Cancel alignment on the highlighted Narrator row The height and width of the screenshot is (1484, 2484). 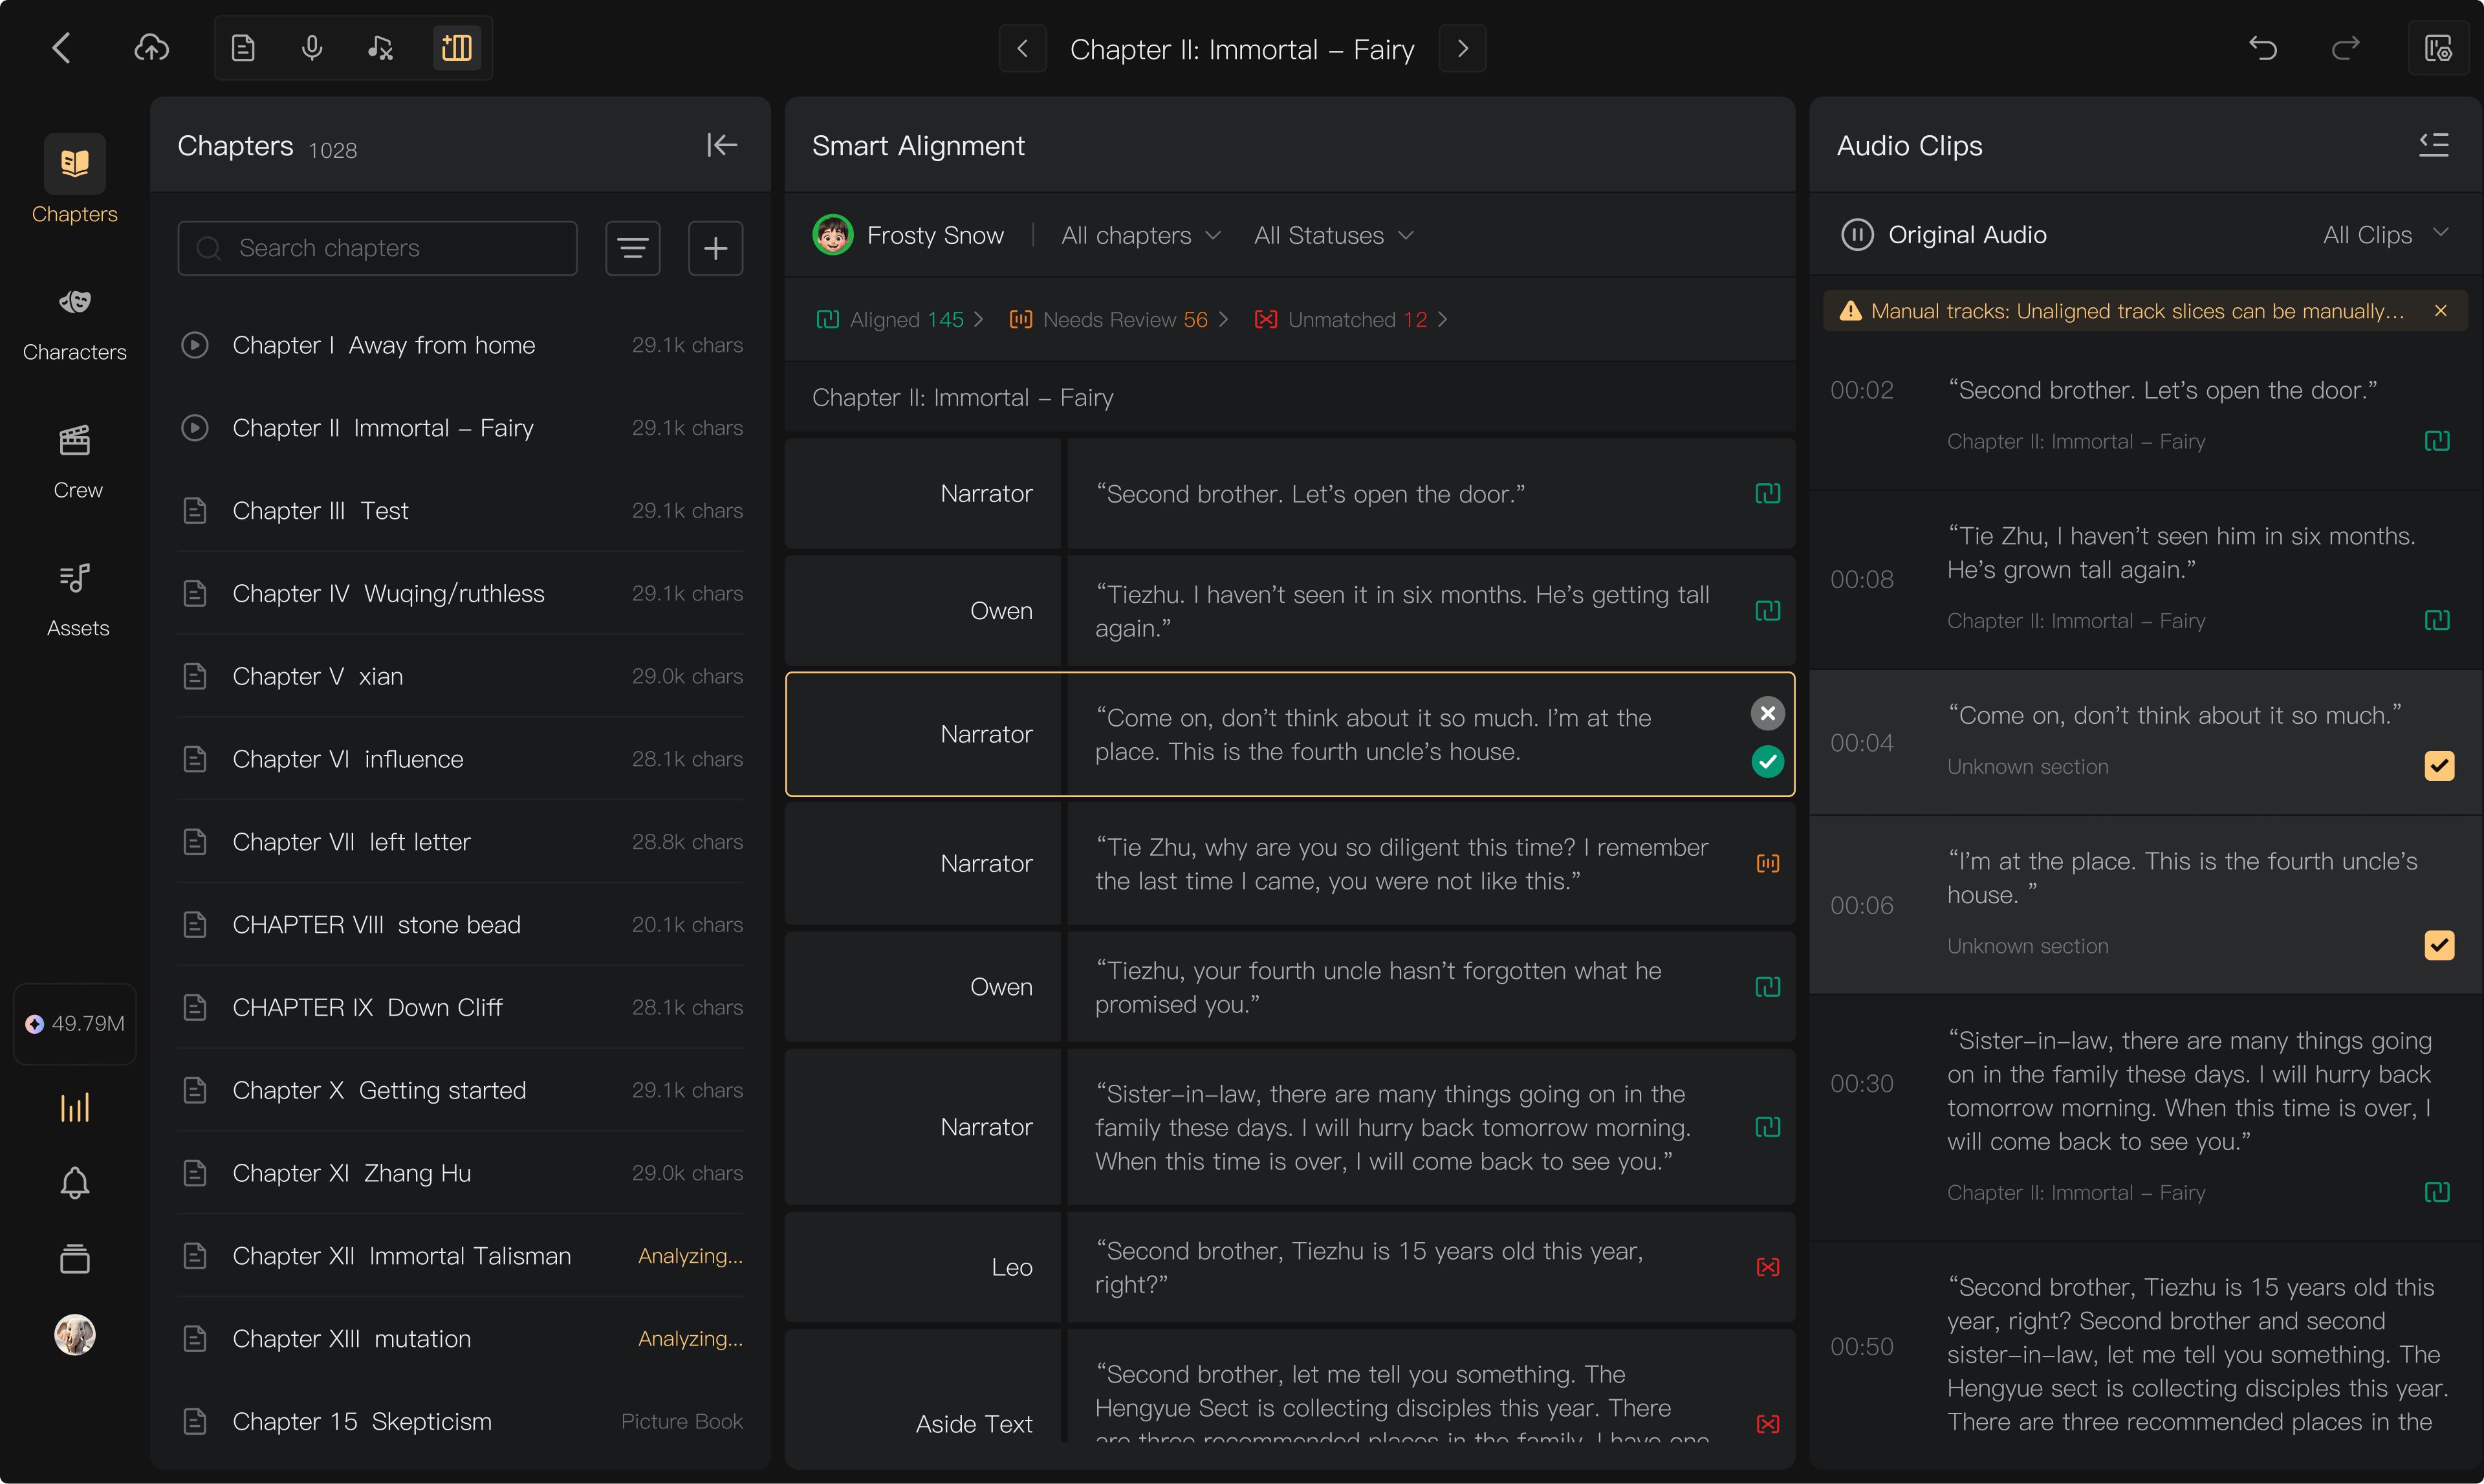pos(1768,713)
